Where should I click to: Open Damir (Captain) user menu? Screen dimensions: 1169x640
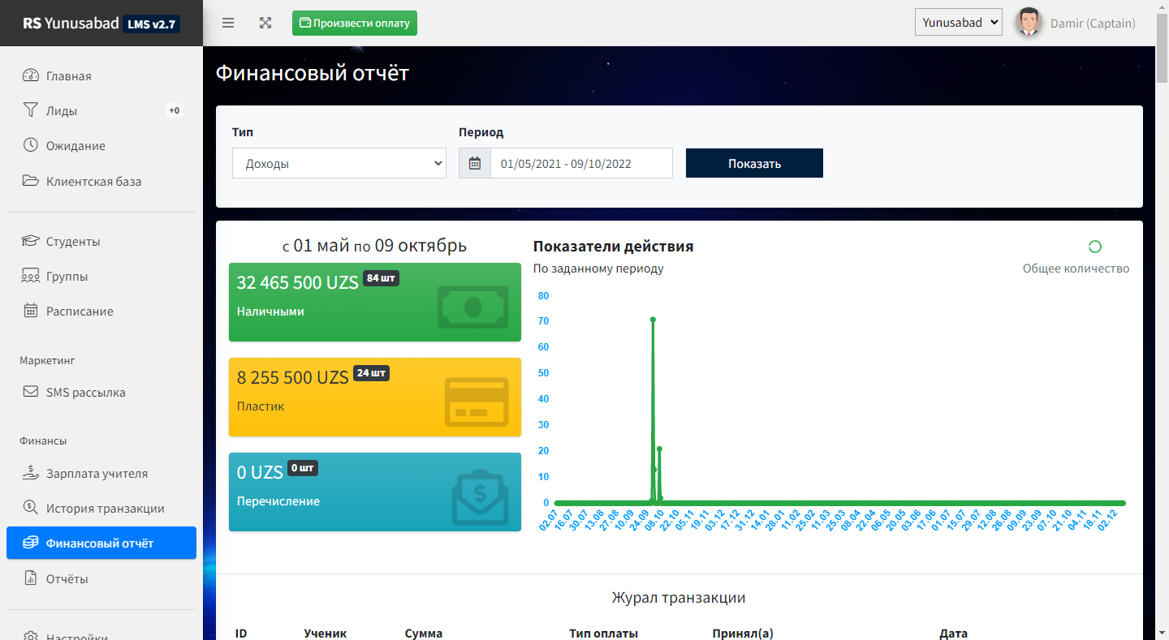(1092, 24)
